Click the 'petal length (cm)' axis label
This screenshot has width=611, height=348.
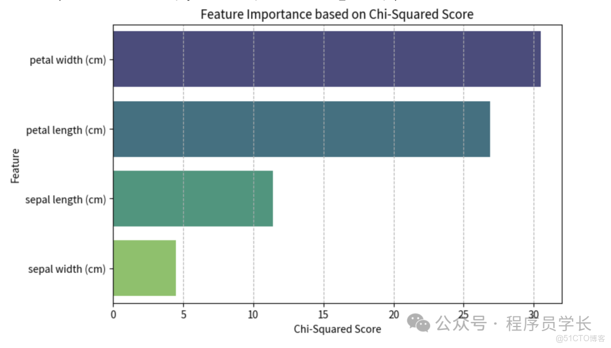(66, 130)
